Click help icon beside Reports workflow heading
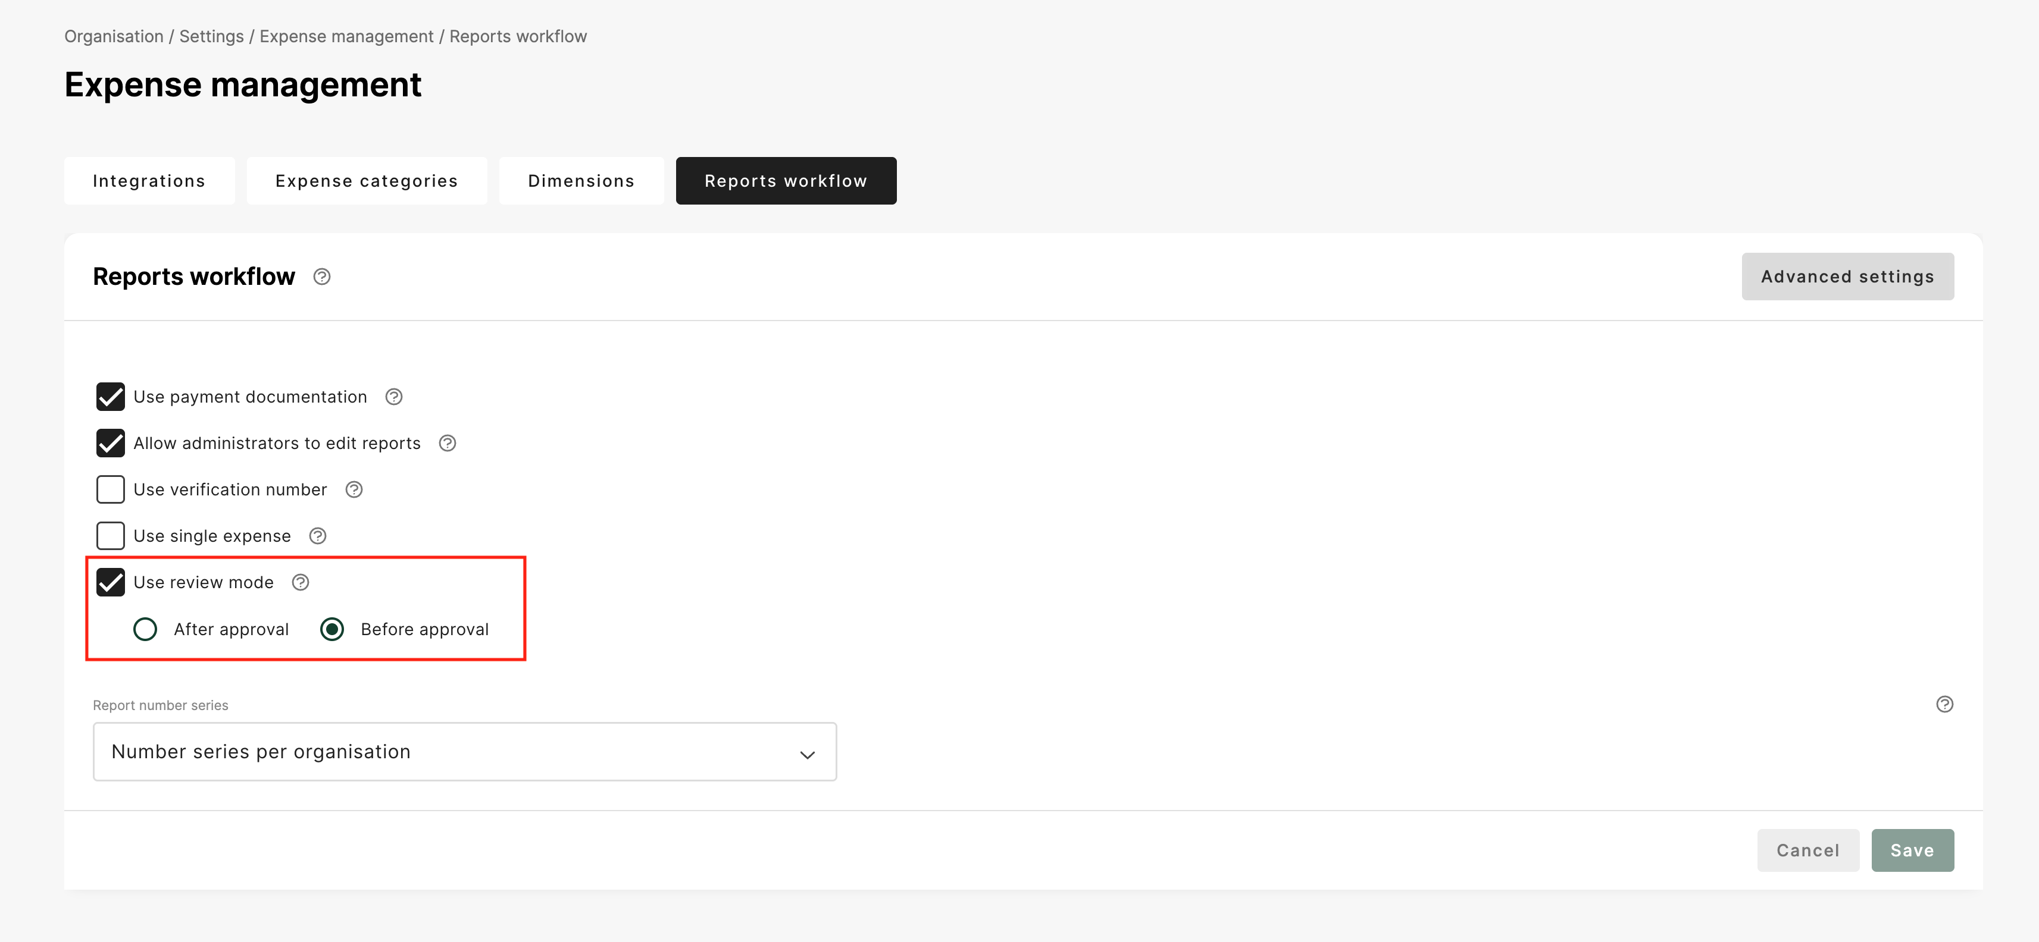This screenshot has width=2039, height=942. click(321, 277)
